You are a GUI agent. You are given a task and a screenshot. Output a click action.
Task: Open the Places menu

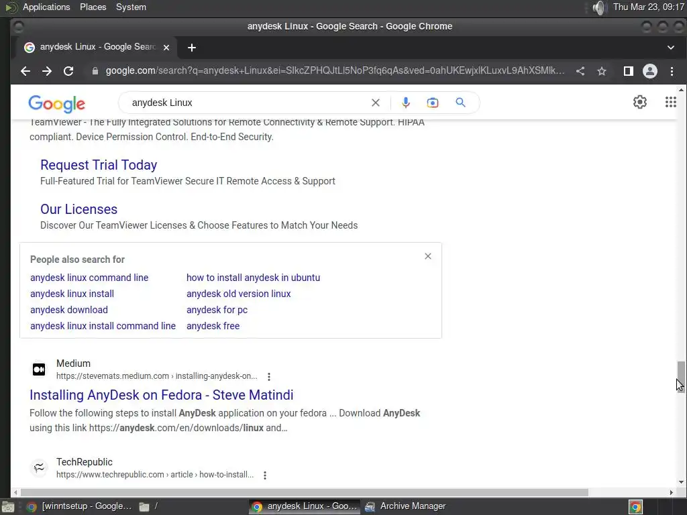pyautogui.click(x=93, y=7)
